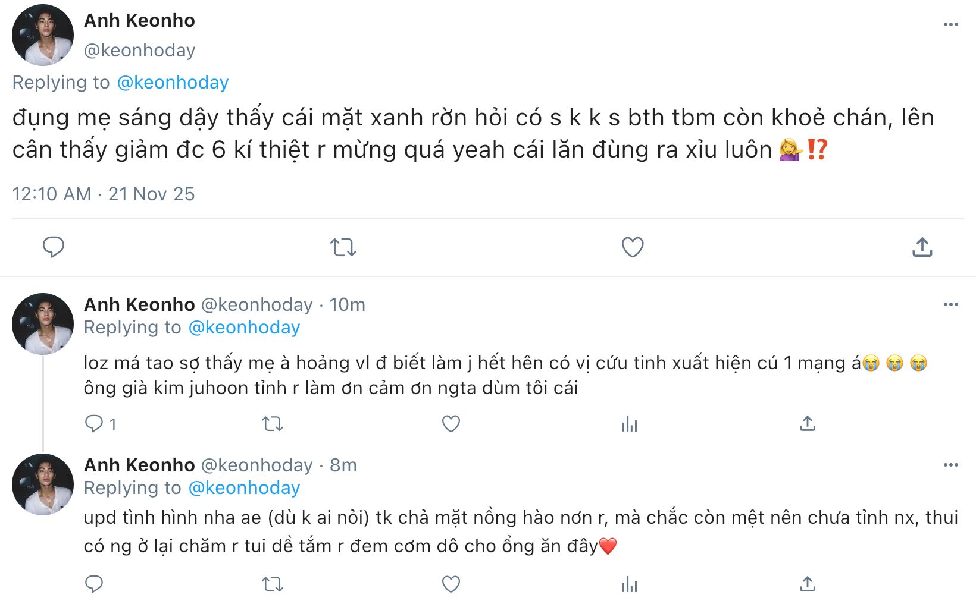Like the 8m reply tweet
Screen dimensions: 976x601
[x=451, y=584]
